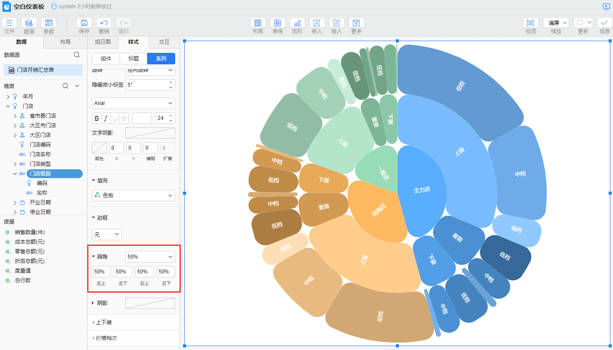
Task: Expand the 年月 dimension tree node
Action: point(8,96)
